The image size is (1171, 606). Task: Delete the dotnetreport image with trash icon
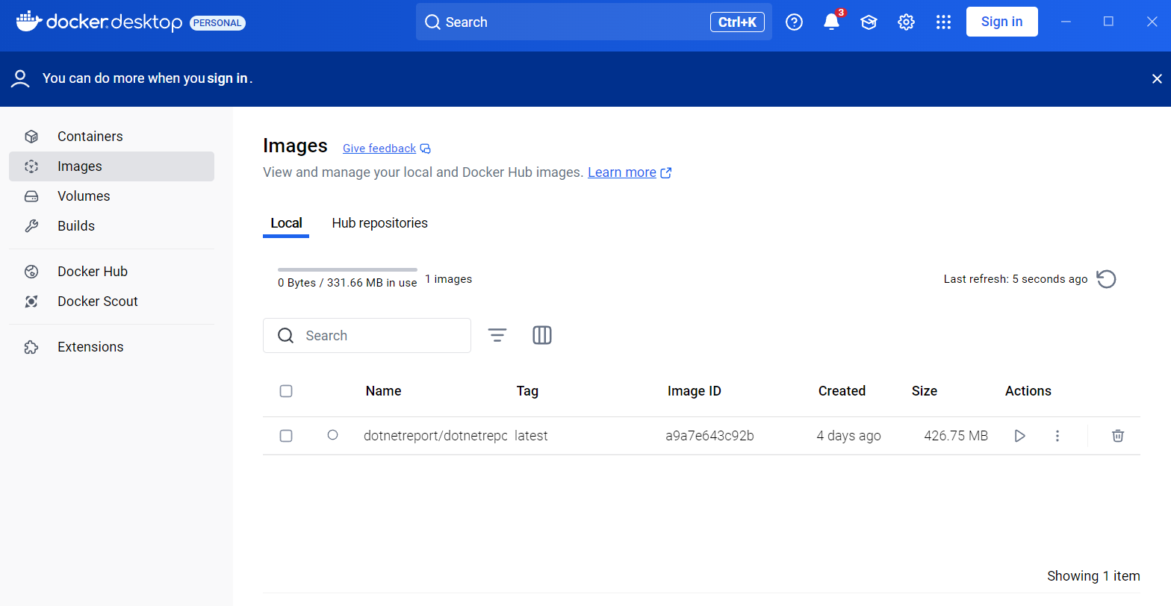[x=1118, y=436]
